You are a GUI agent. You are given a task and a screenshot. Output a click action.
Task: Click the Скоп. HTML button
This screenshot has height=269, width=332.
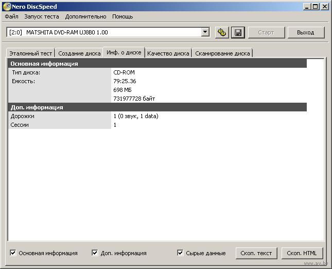pos(302,253)
